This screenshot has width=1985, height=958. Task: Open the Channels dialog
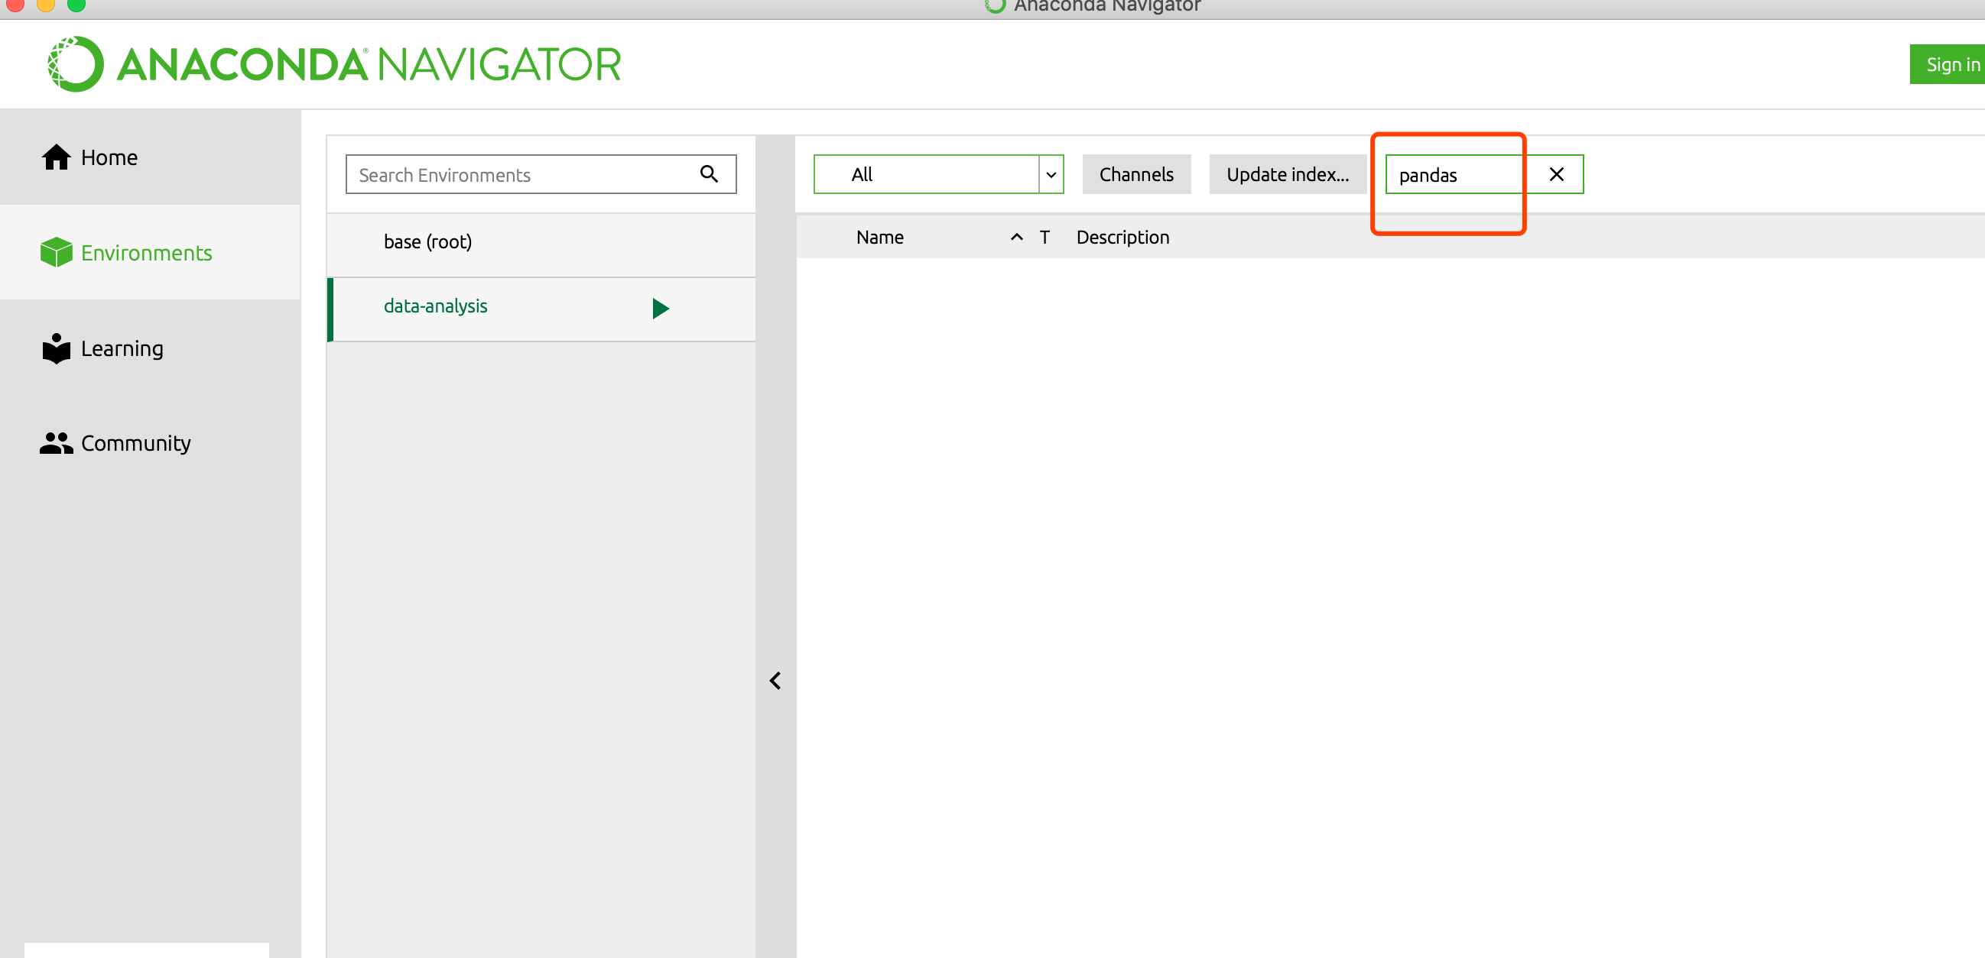click(1135, 174)
